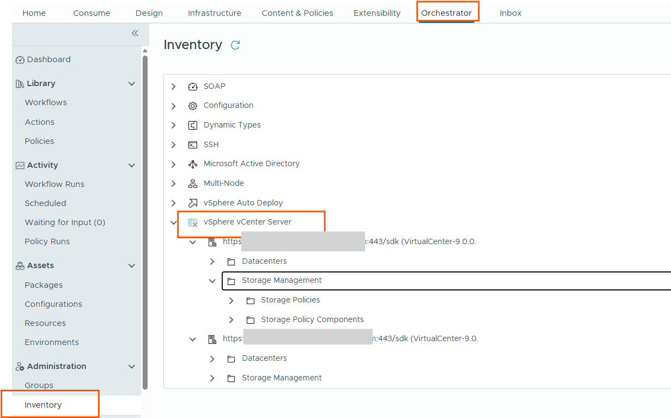Expand the Storage Policies folder
The height and width of the screenshot is (418, 671).
click(x=231, y=300)
